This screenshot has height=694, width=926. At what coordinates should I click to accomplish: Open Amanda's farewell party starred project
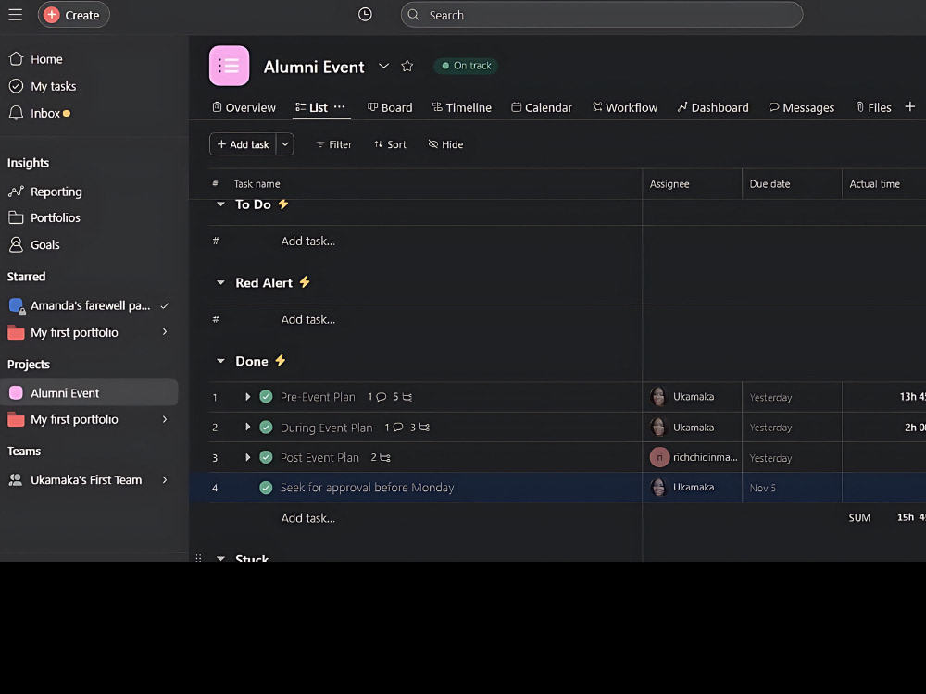point(89,305)
